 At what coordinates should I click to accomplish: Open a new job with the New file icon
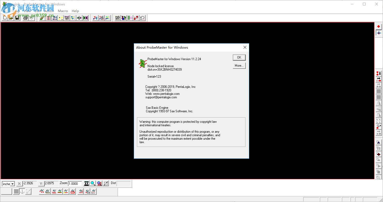pos(5,18)
